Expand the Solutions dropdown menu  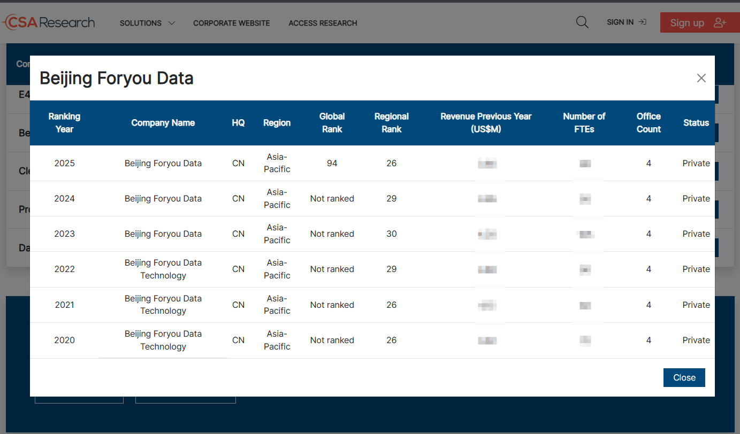147,23
